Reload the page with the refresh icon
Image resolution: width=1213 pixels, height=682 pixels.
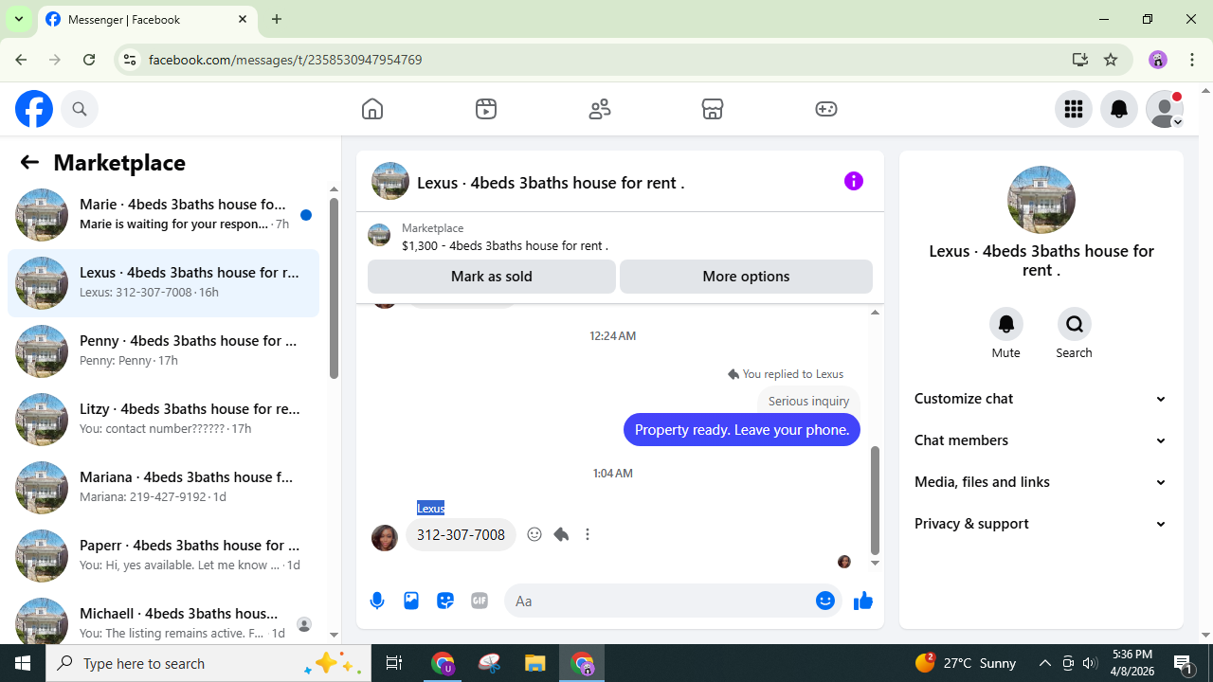(89, 60)
